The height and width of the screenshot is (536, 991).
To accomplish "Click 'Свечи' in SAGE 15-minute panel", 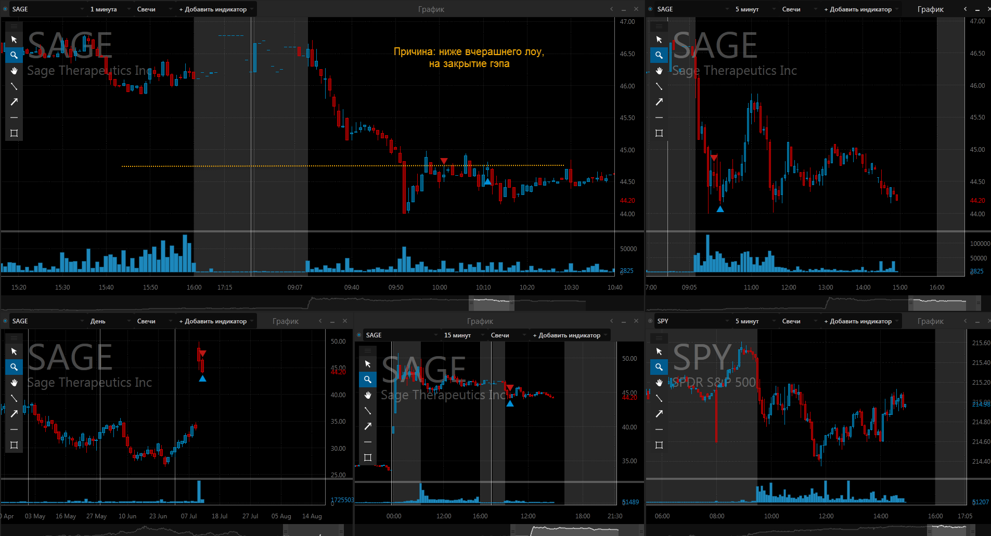I will coord(508,335).
